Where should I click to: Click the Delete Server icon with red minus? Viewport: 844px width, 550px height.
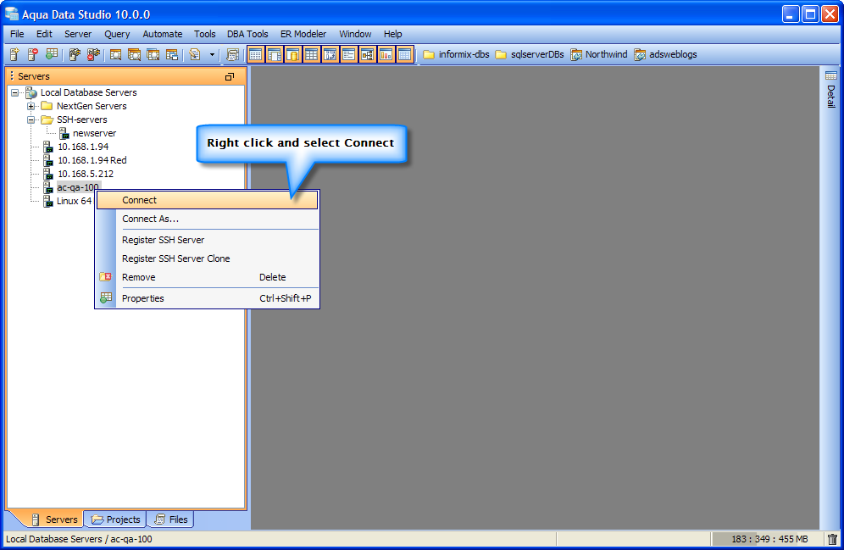point(33,54)
